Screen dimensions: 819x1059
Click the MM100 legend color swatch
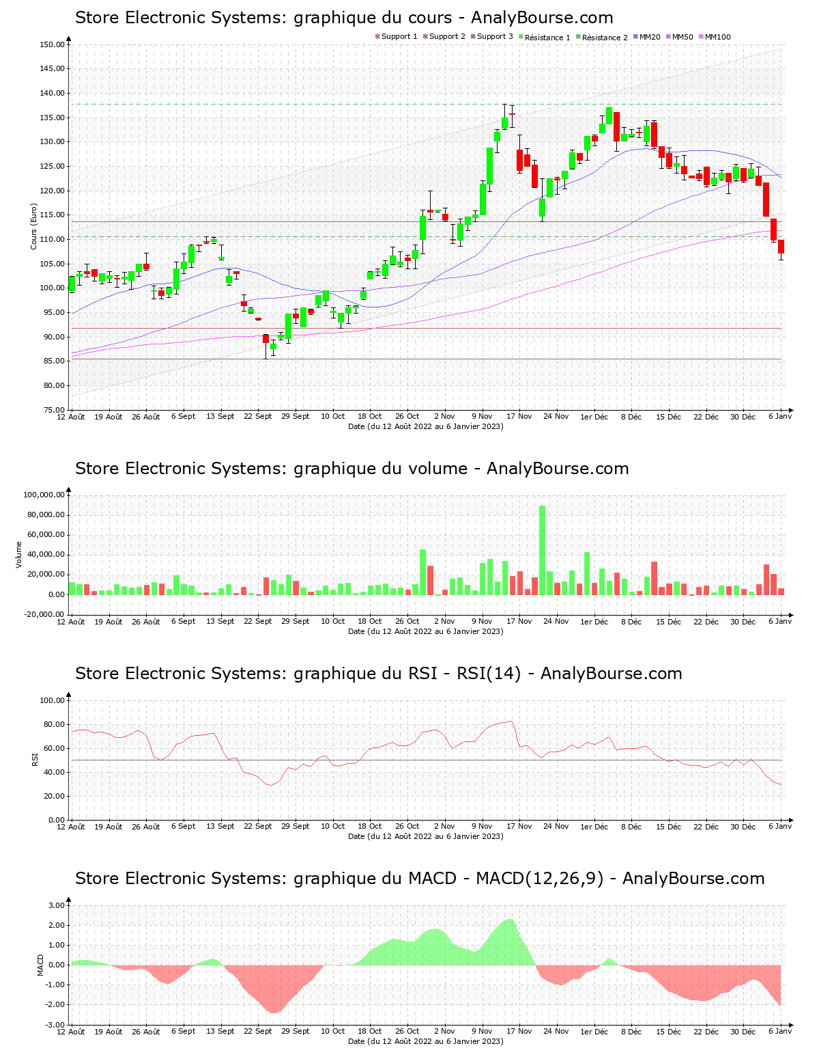701,37
